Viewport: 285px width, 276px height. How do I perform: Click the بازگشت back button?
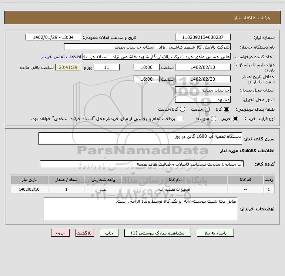pyautogui.click(x=85, y=233)
